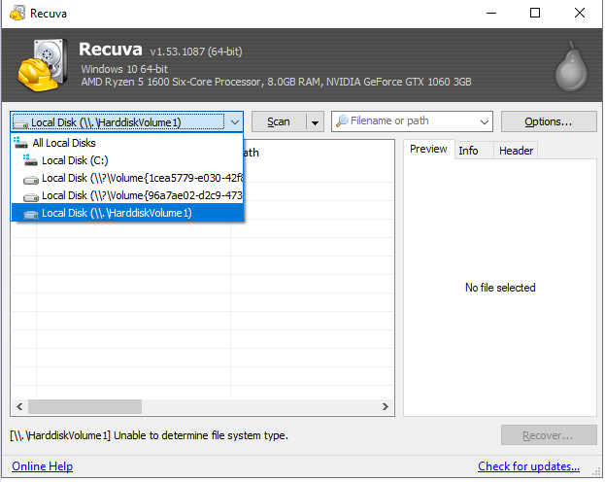Click the horizontal scrollbar left arrow
This screenshot has height=482, width=605.
(19, 406)
